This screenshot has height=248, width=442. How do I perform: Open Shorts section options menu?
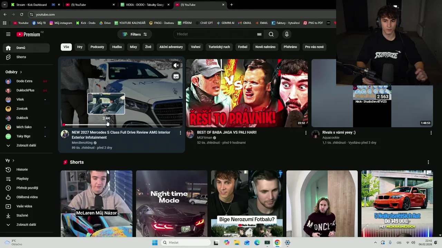tap(428, 162)
